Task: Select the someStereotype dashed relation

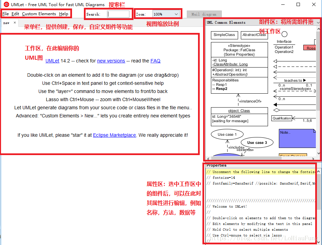Action: click(x=294, y=91)
